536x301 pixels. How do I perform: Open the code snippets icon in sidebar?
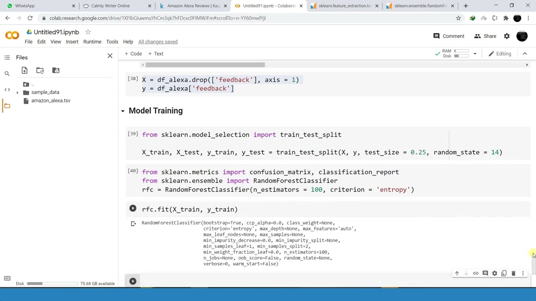7,89
